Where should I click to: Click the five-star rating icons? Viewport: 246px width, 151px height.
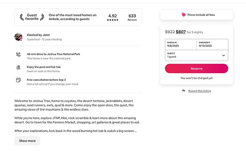[x=113, y=20]
